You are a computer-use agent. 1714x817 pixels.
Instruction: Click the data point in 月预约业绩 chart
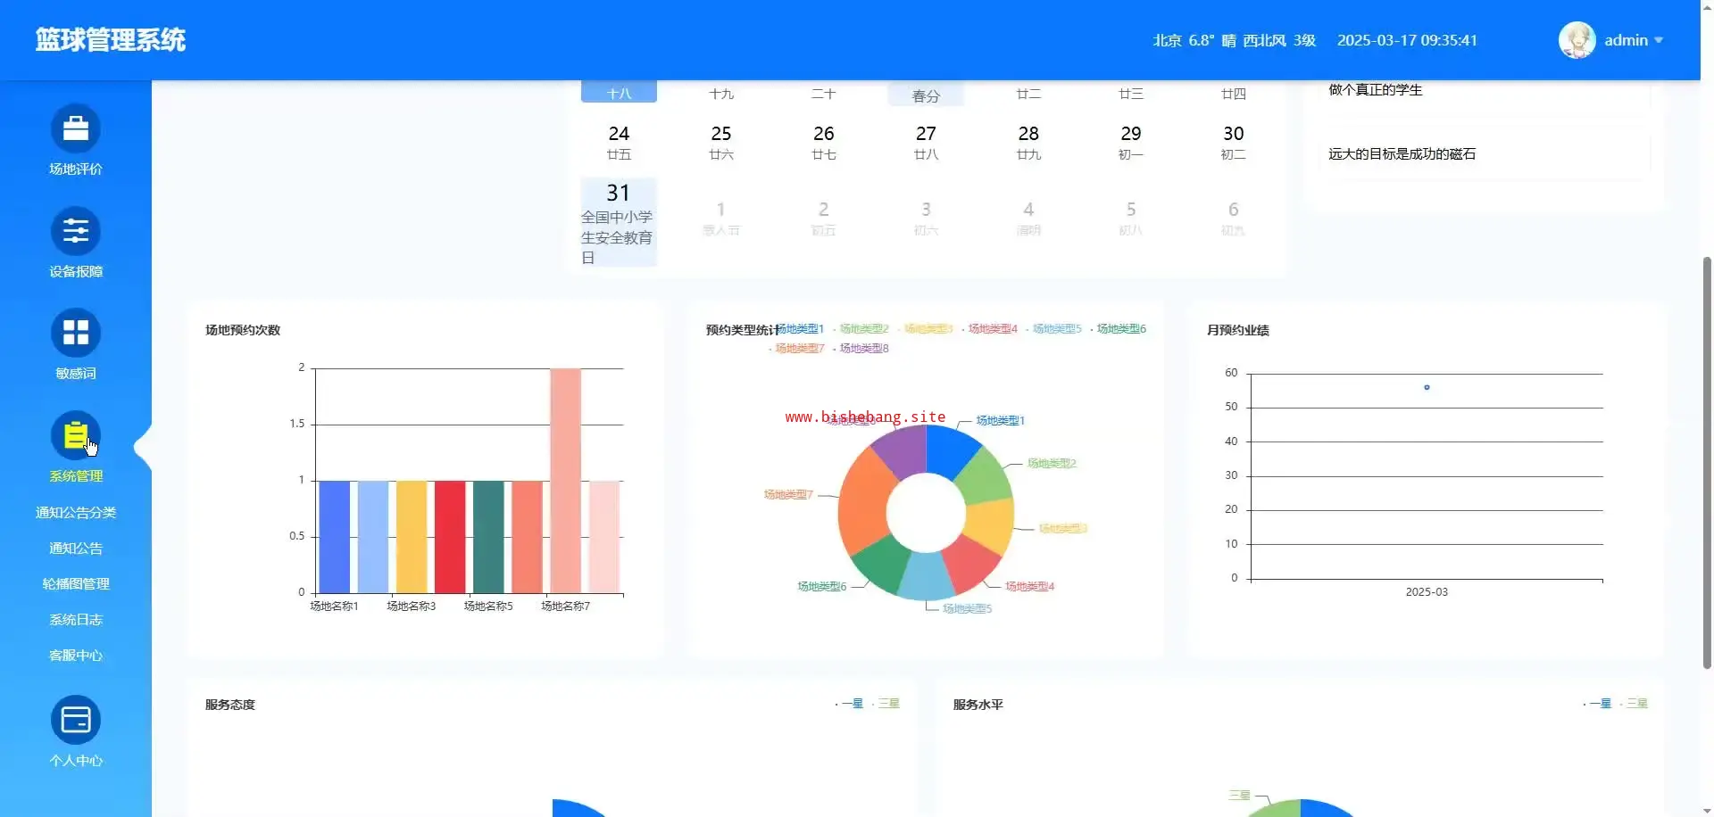coord(1427,387)
